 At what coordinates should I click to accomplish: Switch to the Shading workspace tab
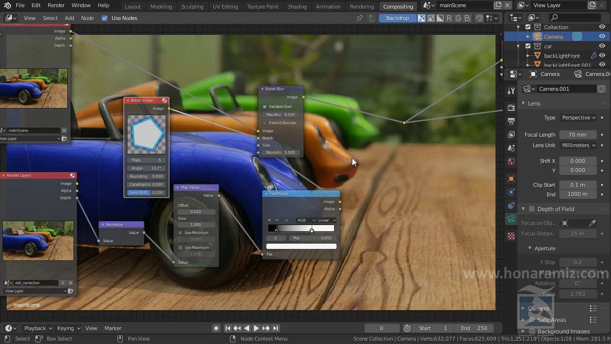tap(297, 6)
